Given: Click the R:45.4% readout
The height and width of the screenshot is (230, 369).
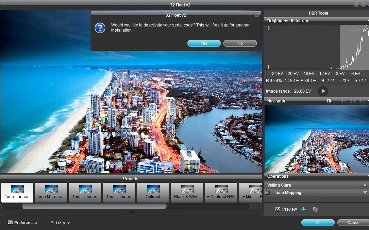Looking at the screenshot, I should click(274, 80).
